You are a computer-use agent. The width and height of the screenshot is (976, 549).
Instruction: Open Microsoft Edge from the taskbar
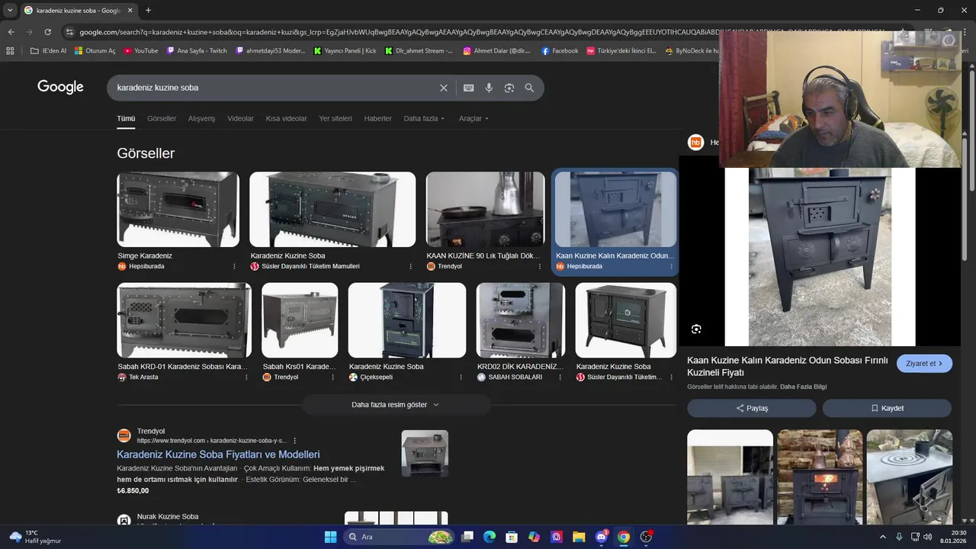coord(490,537)
